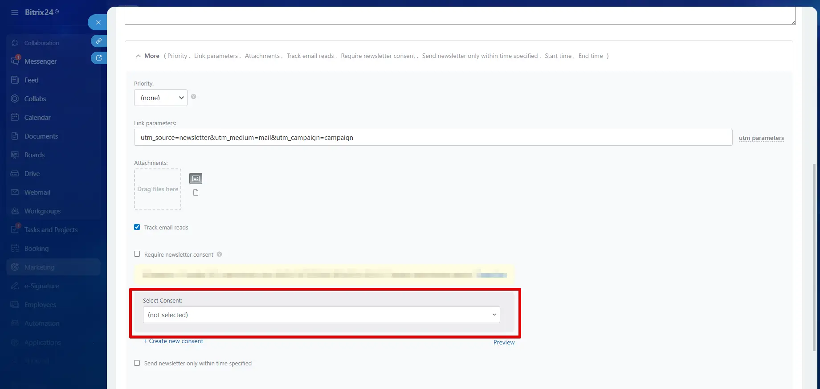Click the Webmail envelope icon
The image size is (820, 389).
[15, 192]
